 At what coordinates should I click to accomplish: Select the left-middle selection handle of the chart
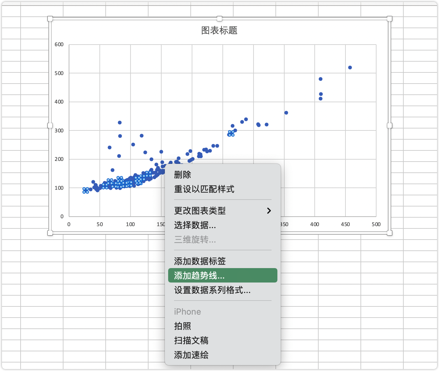[50, 125]
